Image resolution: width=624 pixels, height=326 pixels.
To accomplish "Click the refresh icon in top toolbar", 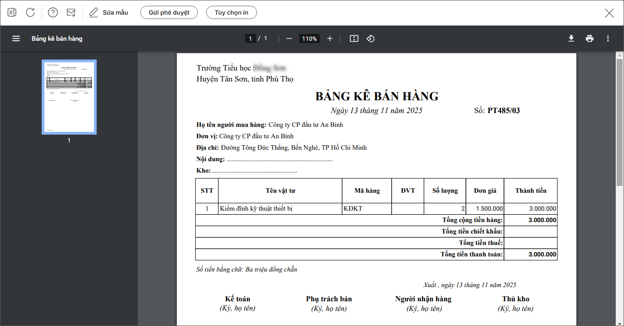I will tap(30, 12).
